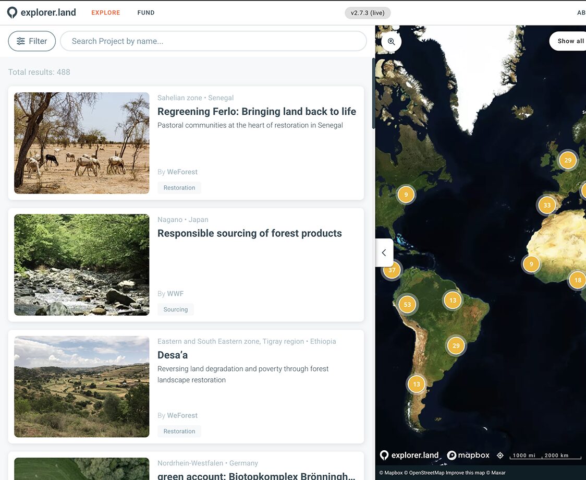
Task: Click the locate-me crosshair icon on map
Action: pyautogui.click(x=500, y=455)
